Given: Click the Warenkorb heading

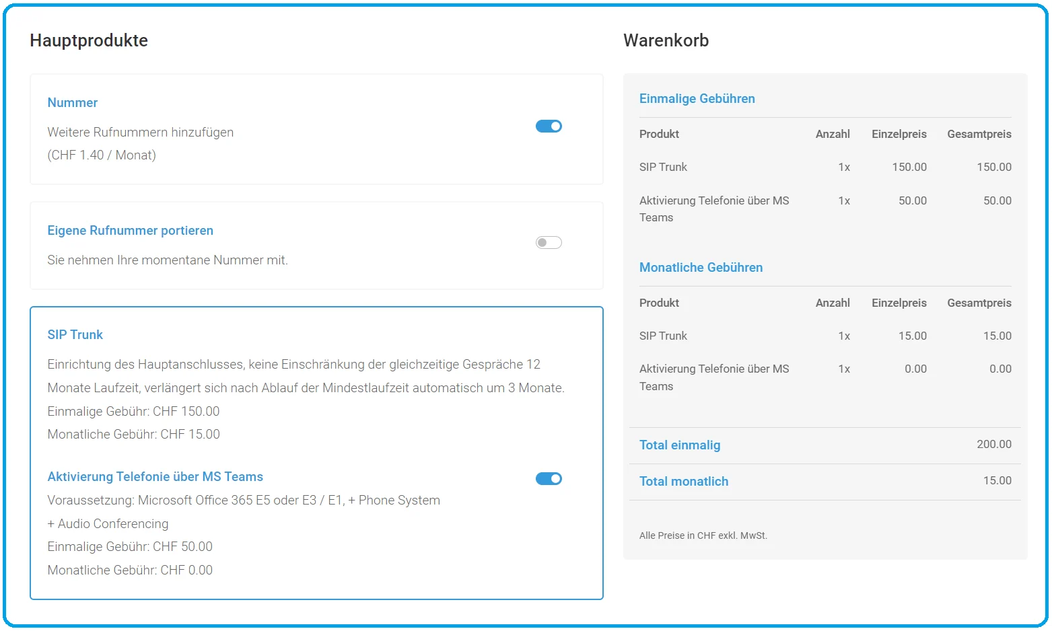Looking at the screenshot, I should tap(666, 40).
